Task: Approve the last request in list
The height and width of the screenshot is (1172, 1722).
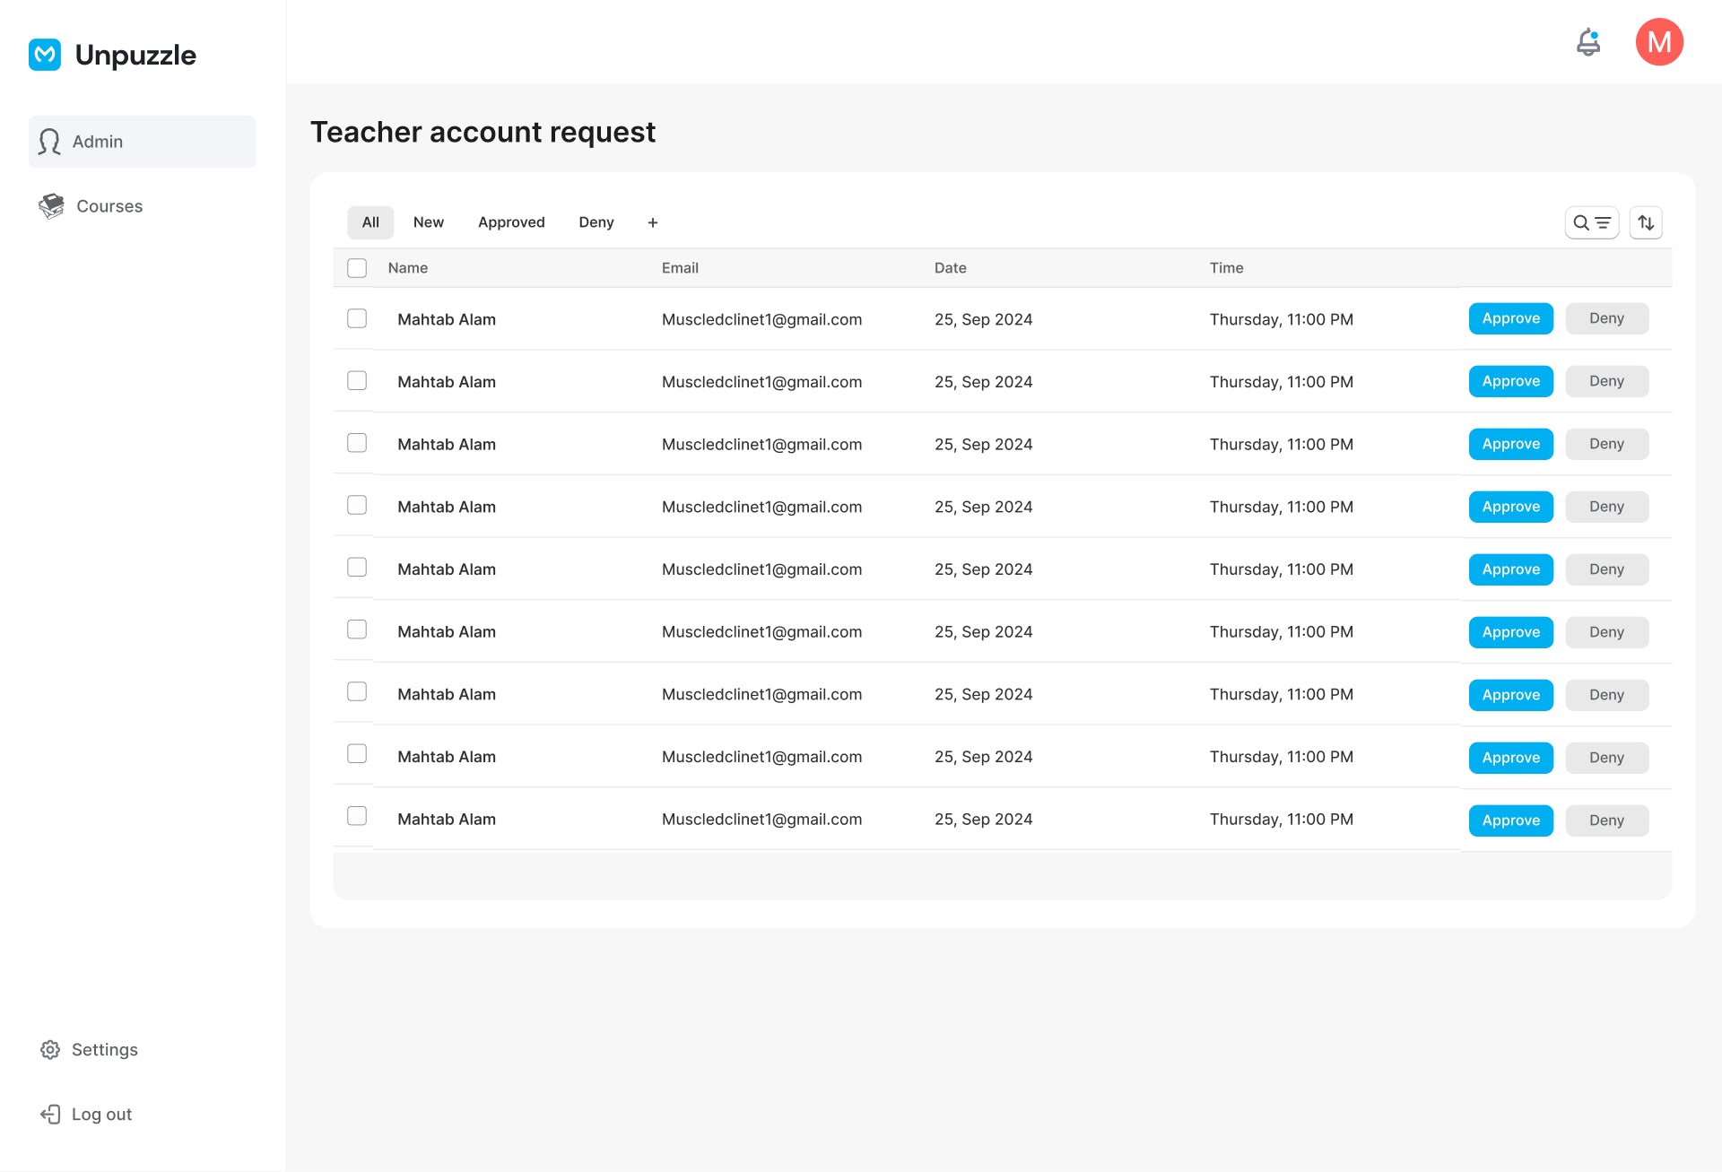Action: [x=1510, y=820]
